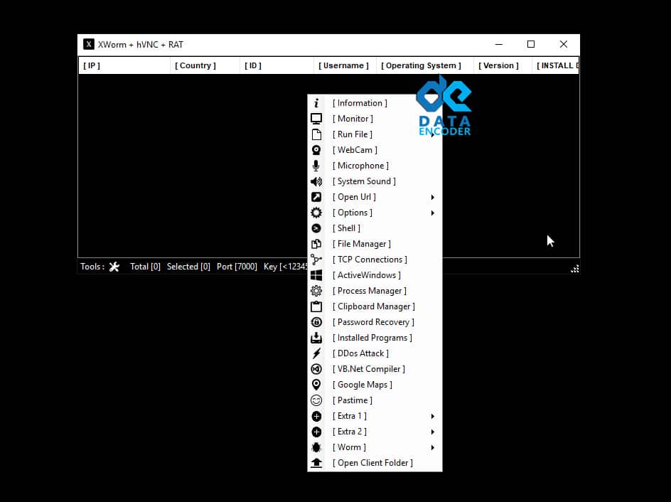Choose Installed Programs in the menu
This screenshot has height=502, width=671.
pyautogui.click(x=375, y=338)
